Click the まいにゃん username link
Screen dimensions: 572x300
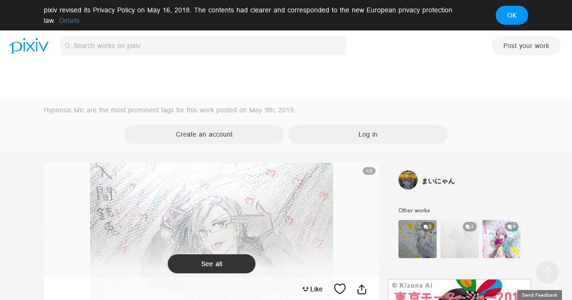438,181
